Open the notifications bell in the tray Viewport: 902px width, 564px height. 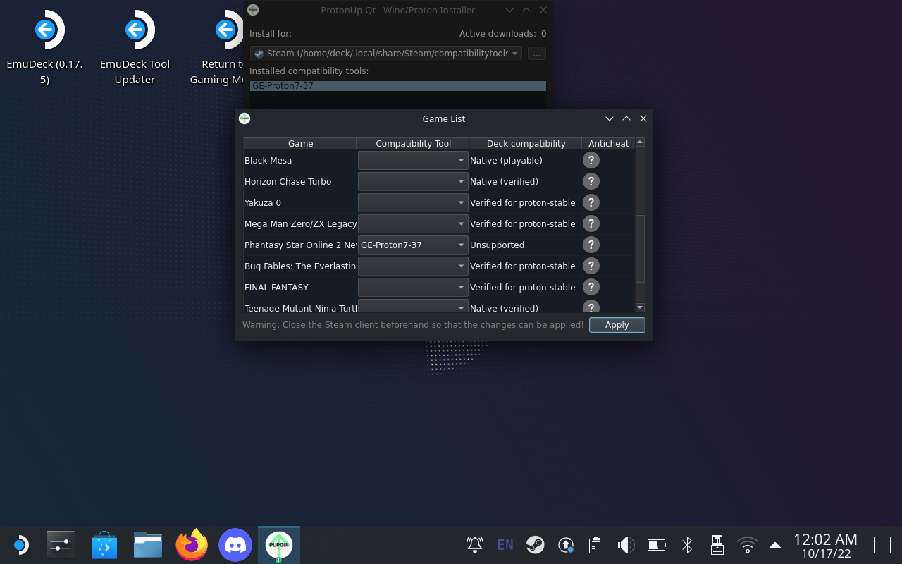[x=475, y=544]
